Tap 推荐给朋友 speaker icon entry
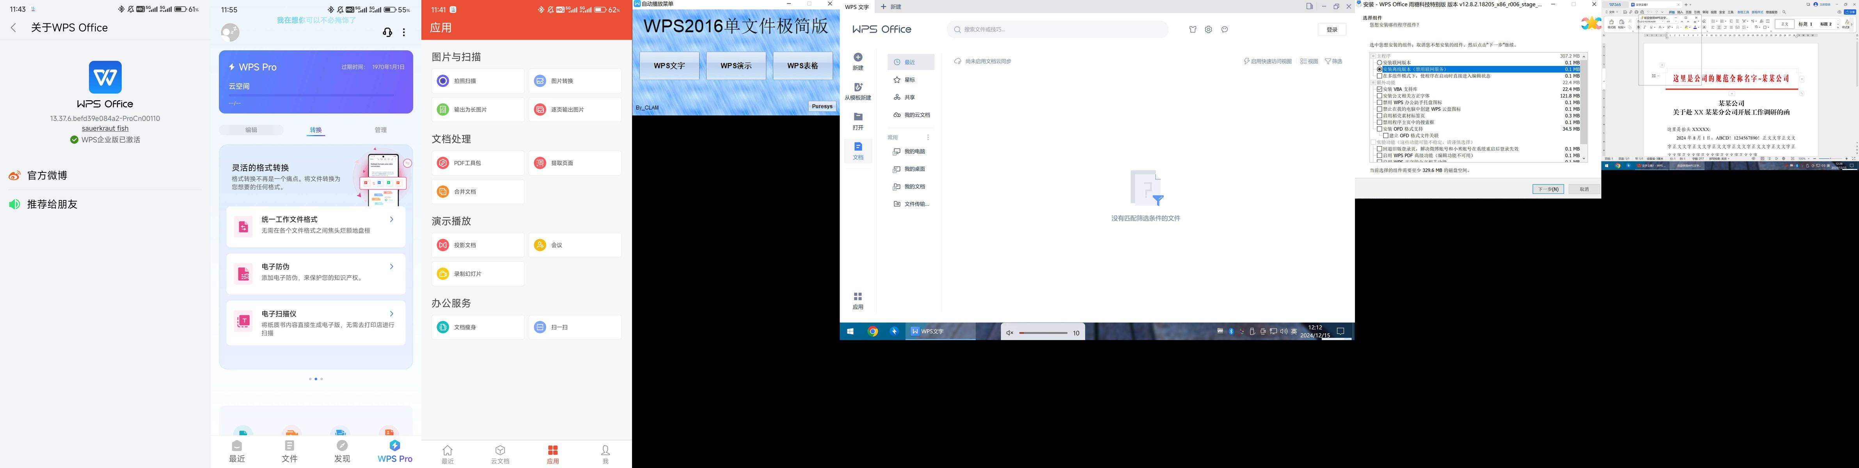The width and height of the screenshot is (1859, 468). (x=105, y=204)
